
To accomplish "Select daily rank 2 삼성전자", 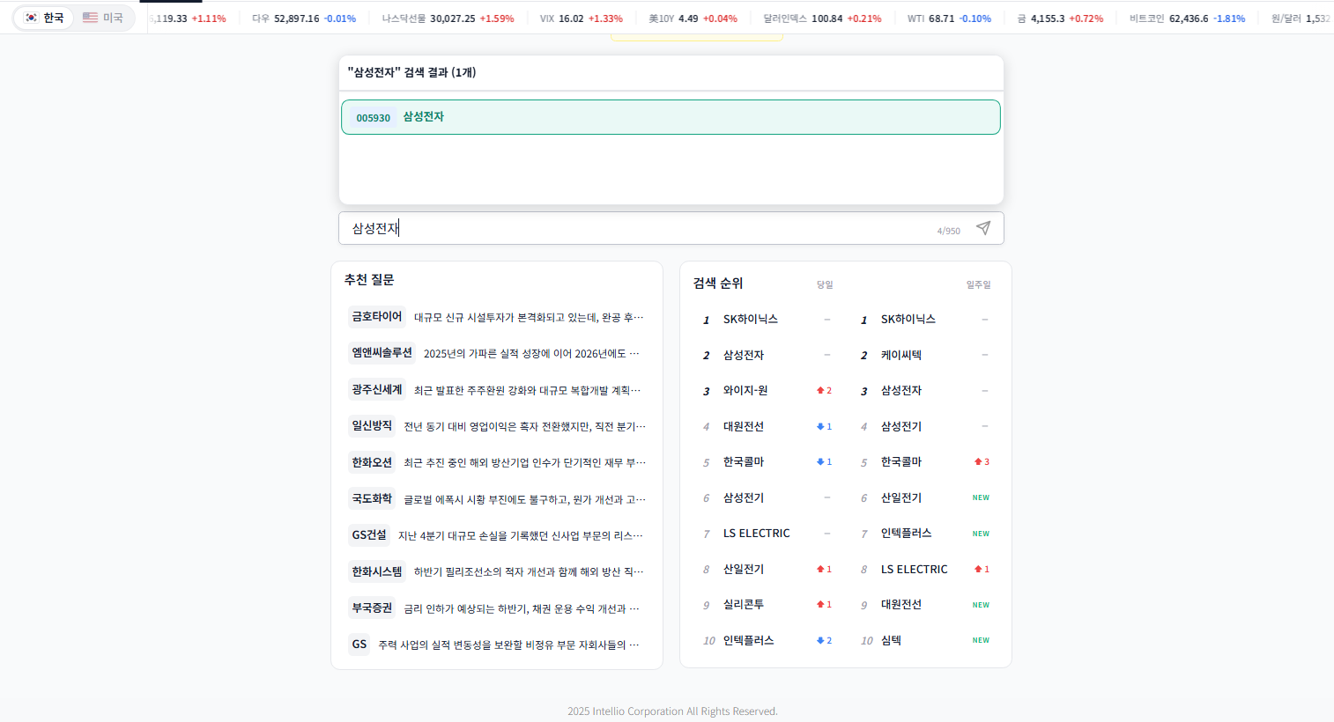I will 767,355.
